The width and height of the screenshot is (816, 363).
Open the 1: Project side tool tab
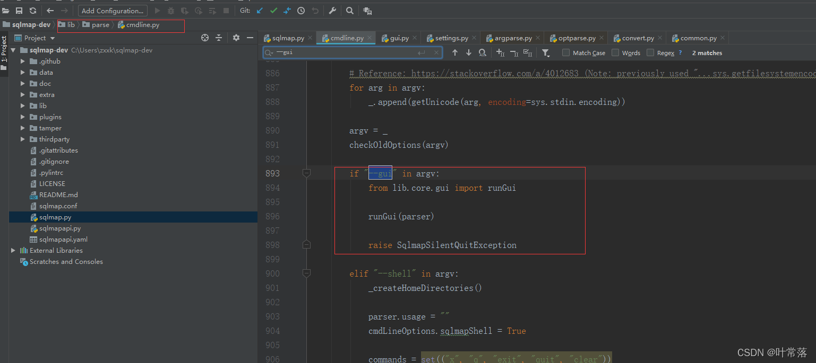tap(4, 53)
